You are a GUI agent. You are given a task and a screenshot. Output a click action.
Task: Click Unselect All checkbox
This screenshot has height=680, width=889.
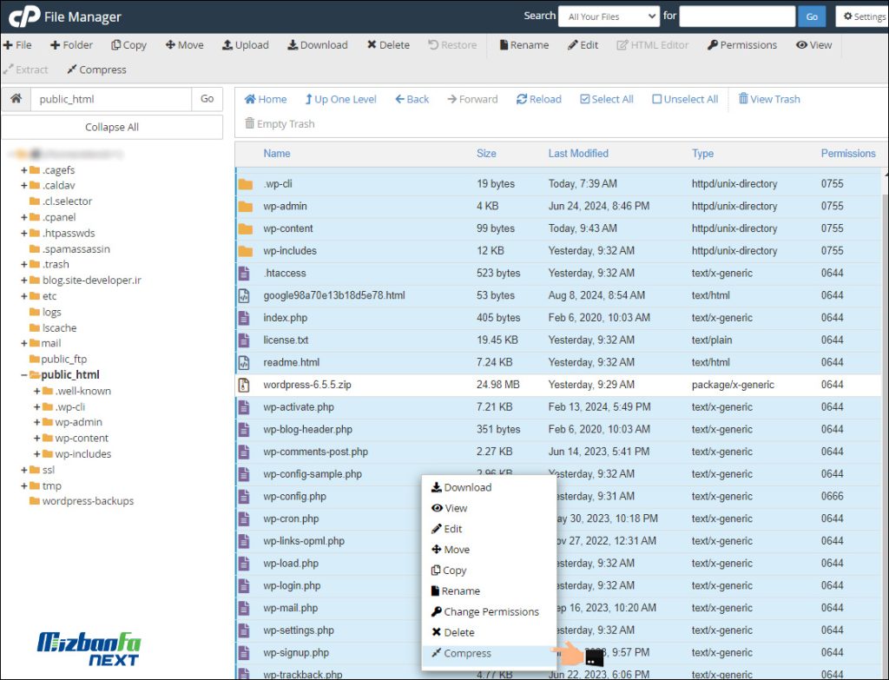click(685, 99)
